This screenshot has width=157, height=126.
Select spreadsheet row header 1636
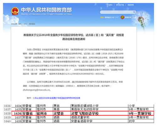click(7, 106)
